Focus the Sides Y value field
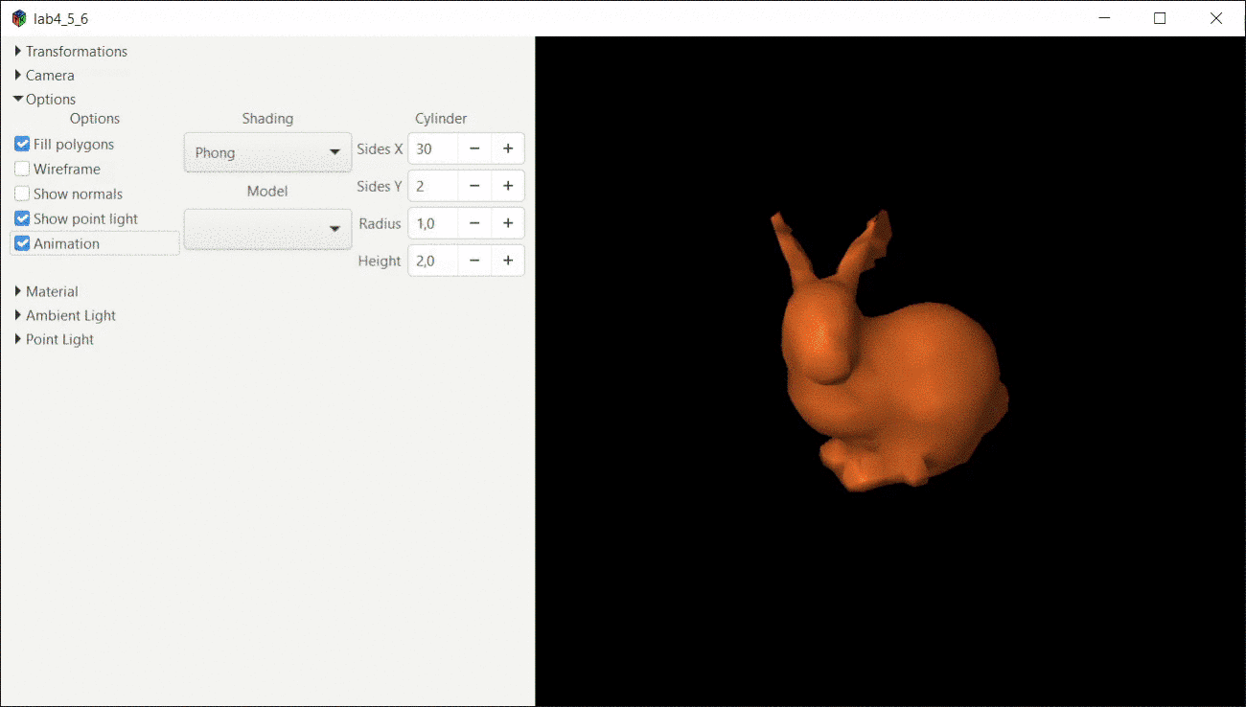The height and width of the screenshot is (707, 1246). tap(433, 186)
